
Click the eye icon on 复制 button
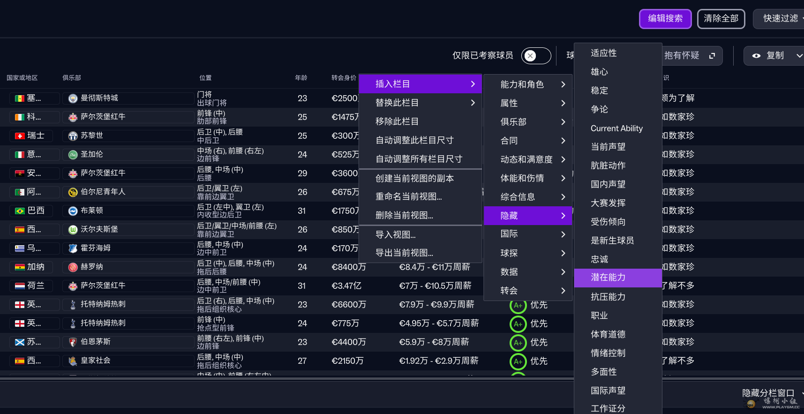756,56
